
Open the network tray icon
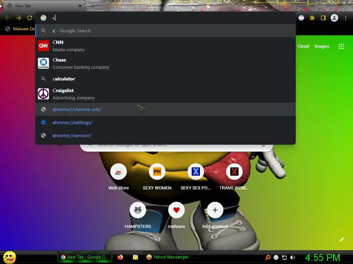284,257
